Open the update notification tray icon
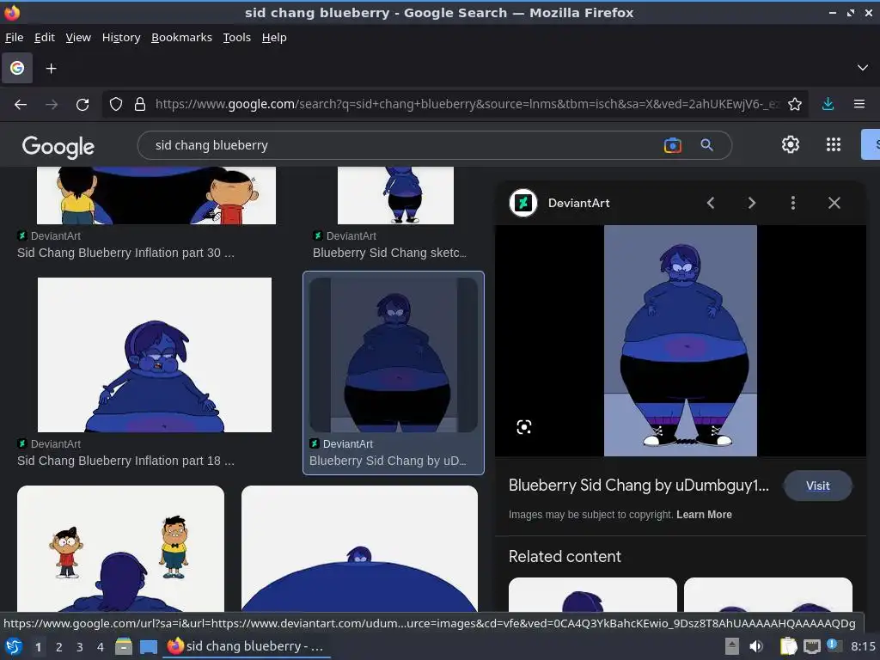Screen dimensions: 880x660 834,645
